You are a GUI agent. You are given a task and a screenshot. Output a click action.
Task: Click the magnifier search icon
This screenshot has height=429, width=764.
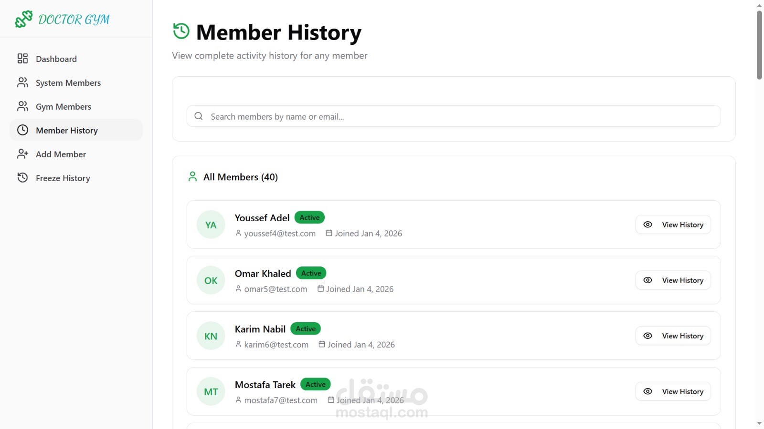(x=199, y=116)
